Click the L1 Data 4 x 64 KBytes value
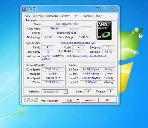Image resolution: width=148 pixels, height=128 pixels. click(x=91, y=69)
